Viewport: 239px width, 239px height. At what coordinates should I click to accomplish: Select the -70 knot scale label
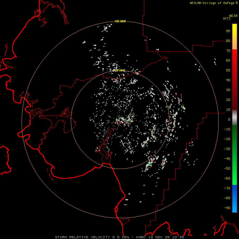227,188
